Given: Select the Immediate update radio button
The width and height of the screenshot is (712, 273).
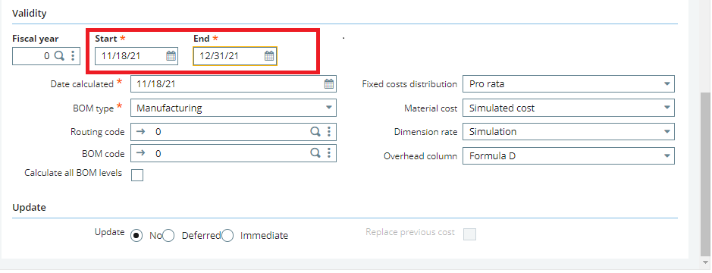Looking at the screenshot, I should [x=227, y=236].
